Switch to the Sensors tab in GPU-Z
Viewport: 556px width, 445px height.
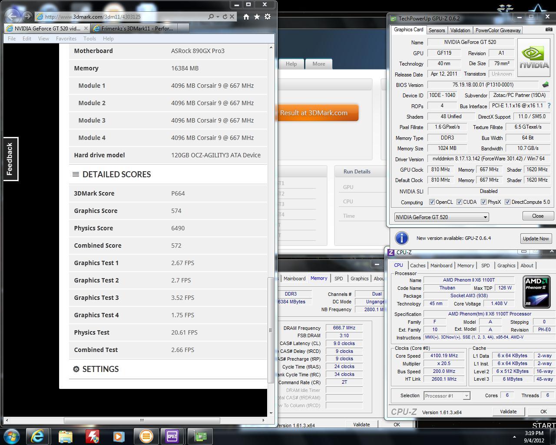coord(437,30)
